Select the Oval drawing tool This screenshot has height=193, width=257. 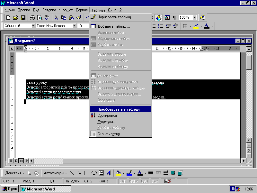point(94,173)
